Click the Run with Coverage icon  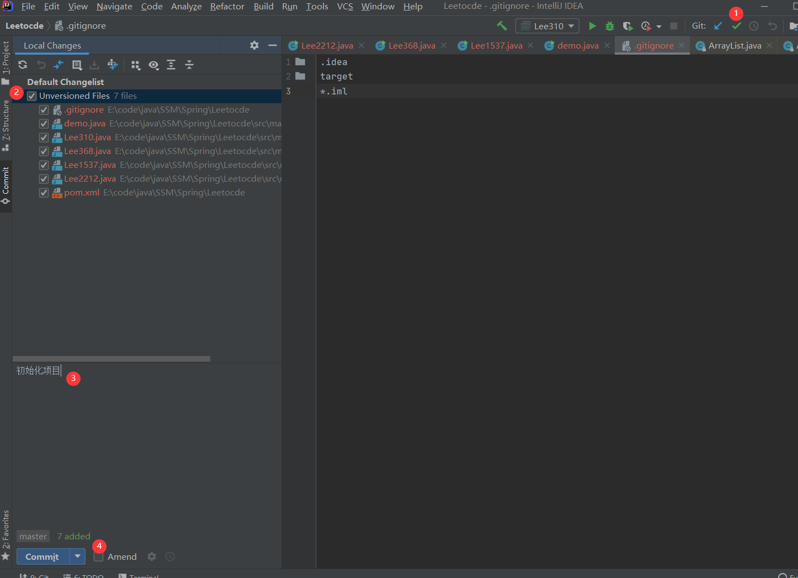[627, 26]
